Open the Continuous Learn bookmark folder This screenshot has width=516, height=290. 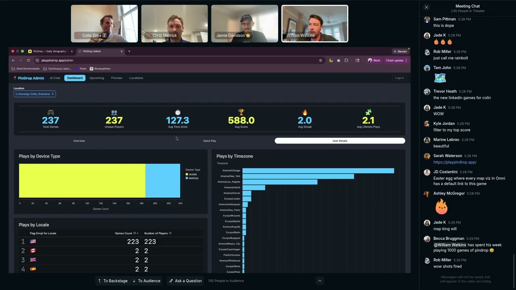pos(58,69)
